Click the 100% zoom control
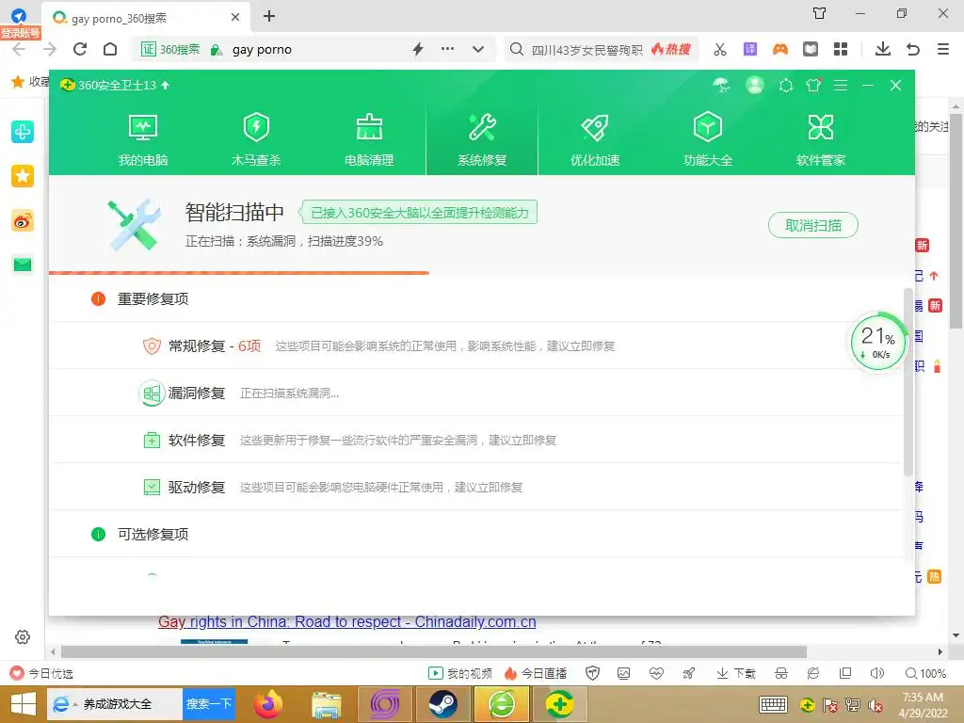This screenshot has height=723, width=964. click(x=925, y=674)
